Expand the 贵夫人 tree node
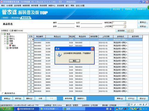The height and width of the screenshot is (111, 149). (5, 36)
